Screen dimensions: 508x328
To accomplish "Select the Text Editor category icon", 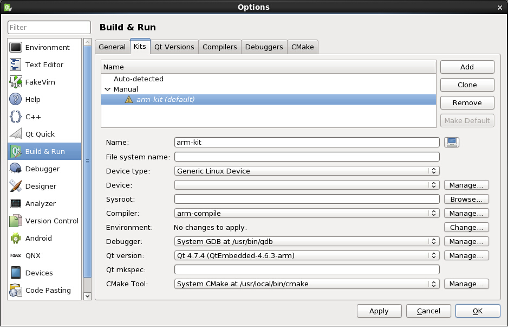I will 16,65.
